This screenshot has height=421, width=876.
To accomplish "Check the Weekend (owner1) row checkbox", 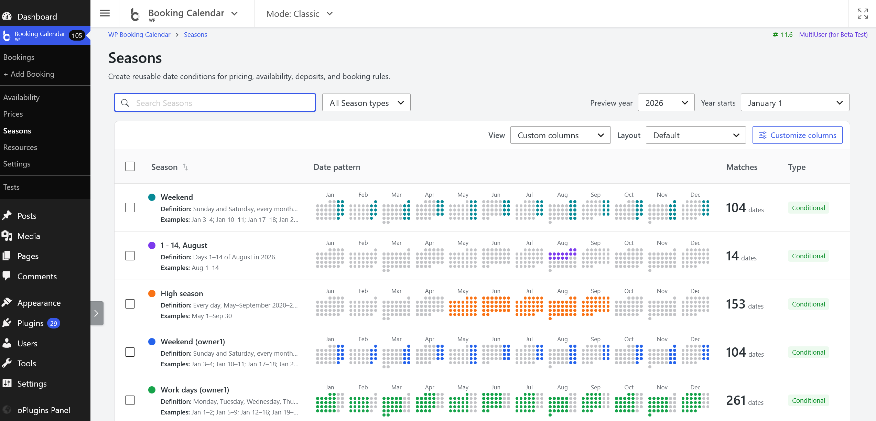I will [x=130, y=352].
